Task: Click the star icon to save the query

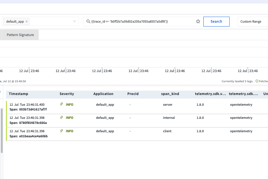Action: (198, 21)
